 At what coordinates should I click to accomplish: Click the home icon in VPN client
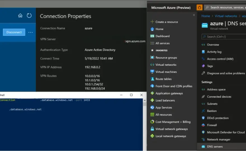20,16
